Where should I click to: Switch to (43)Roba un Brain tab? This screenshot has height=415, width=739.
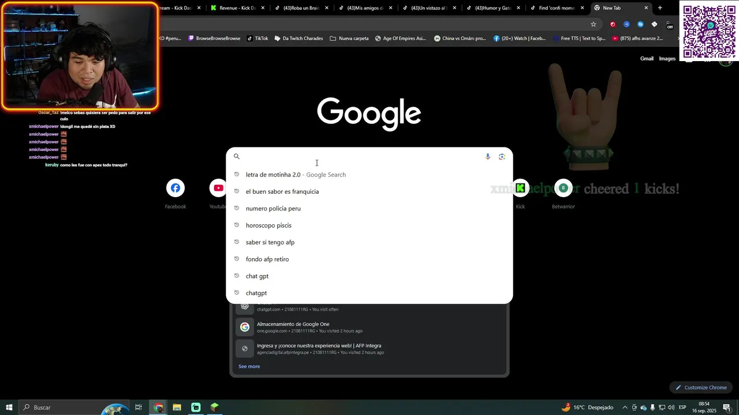pos(301,8)
